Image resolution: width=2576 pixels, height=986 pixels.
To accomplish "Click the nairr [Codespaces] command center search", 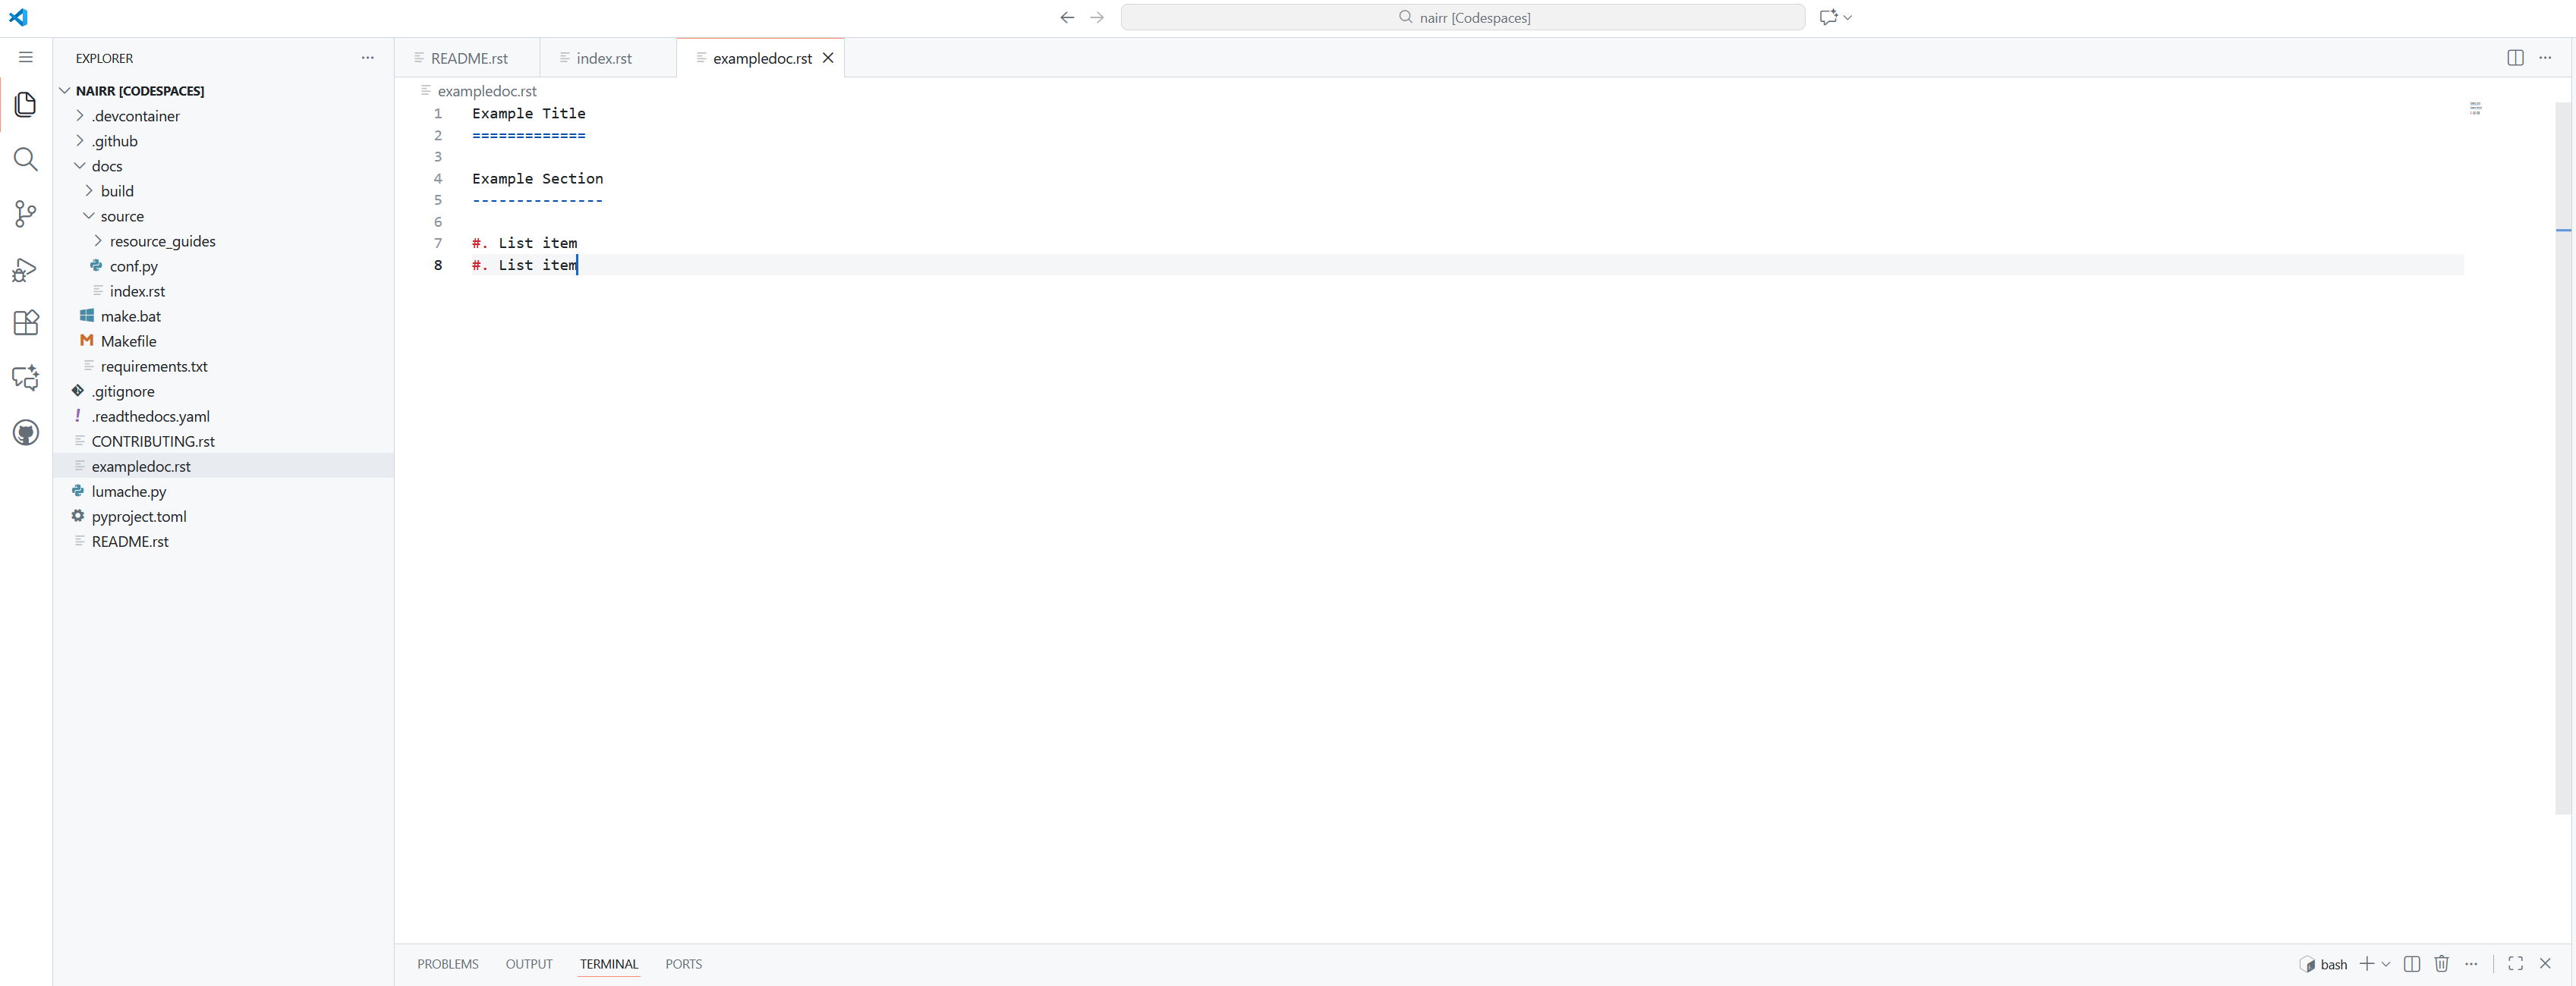I will tap(1463, 17).
